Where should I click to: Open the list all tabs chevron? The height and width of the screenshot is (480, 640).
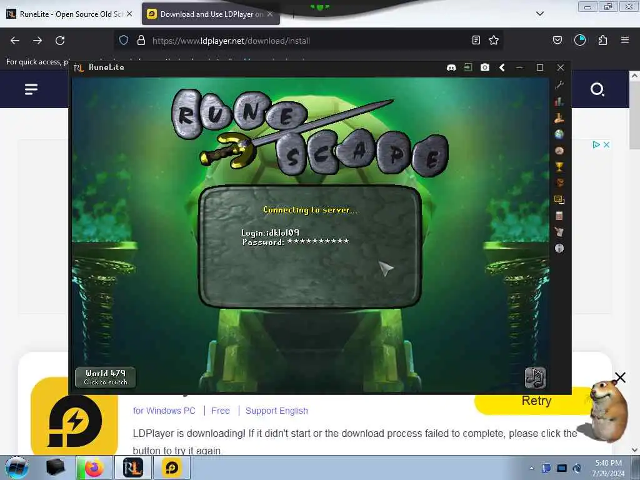coord(540,14)
